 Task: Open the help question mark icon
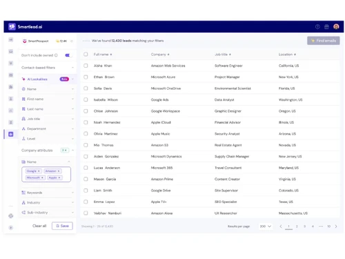pyautogui.click(x=317, y=27)
